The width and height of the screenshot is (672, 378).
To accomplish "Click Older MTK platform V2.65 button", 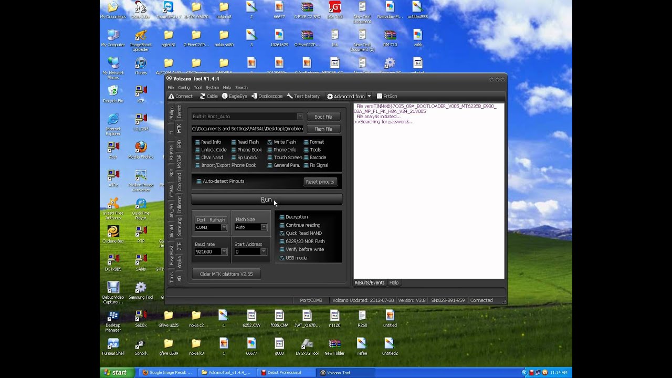I will [x=226, y=274].
